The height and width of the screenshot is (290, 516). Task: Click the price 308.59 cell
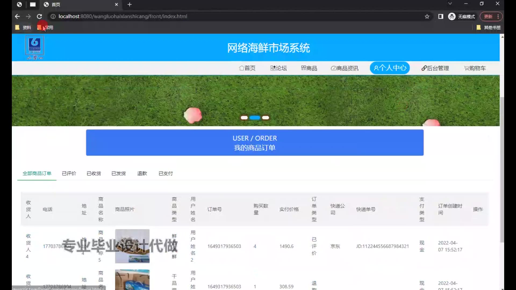[x=286, y=287]
